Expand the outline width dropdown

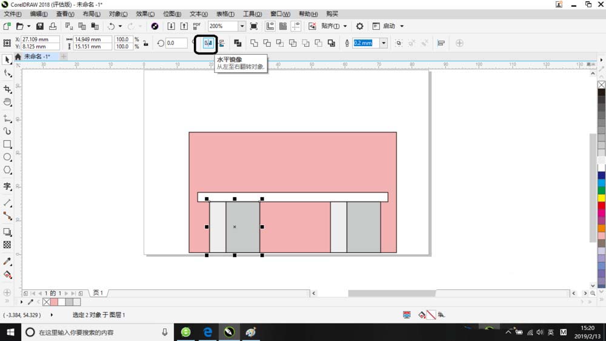(384, 43)
